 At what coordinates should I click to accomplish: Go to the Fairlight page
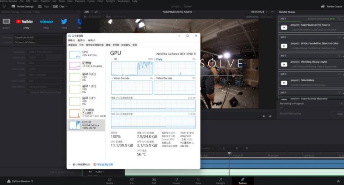click(x=220, y=181)
